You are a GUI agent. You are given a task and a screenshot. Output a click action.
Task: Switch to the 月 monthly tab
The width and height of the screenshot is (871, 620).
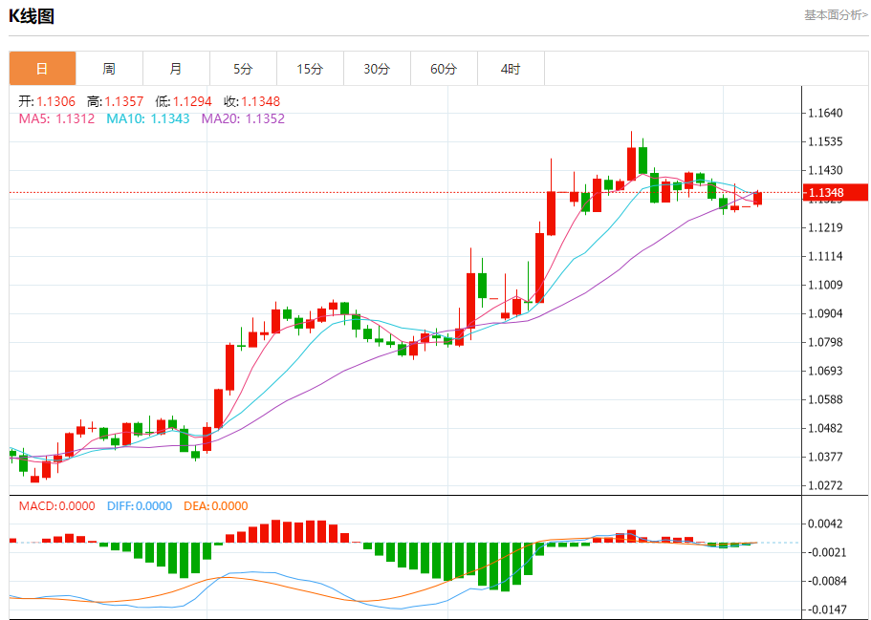[x=176, y=69]
